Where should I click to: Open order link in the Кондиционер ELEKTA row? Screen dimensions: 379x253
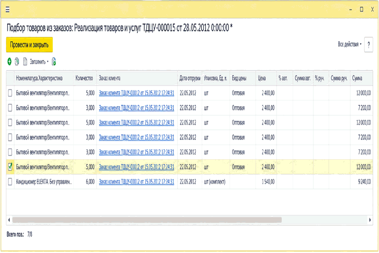(x=136, y=182)
